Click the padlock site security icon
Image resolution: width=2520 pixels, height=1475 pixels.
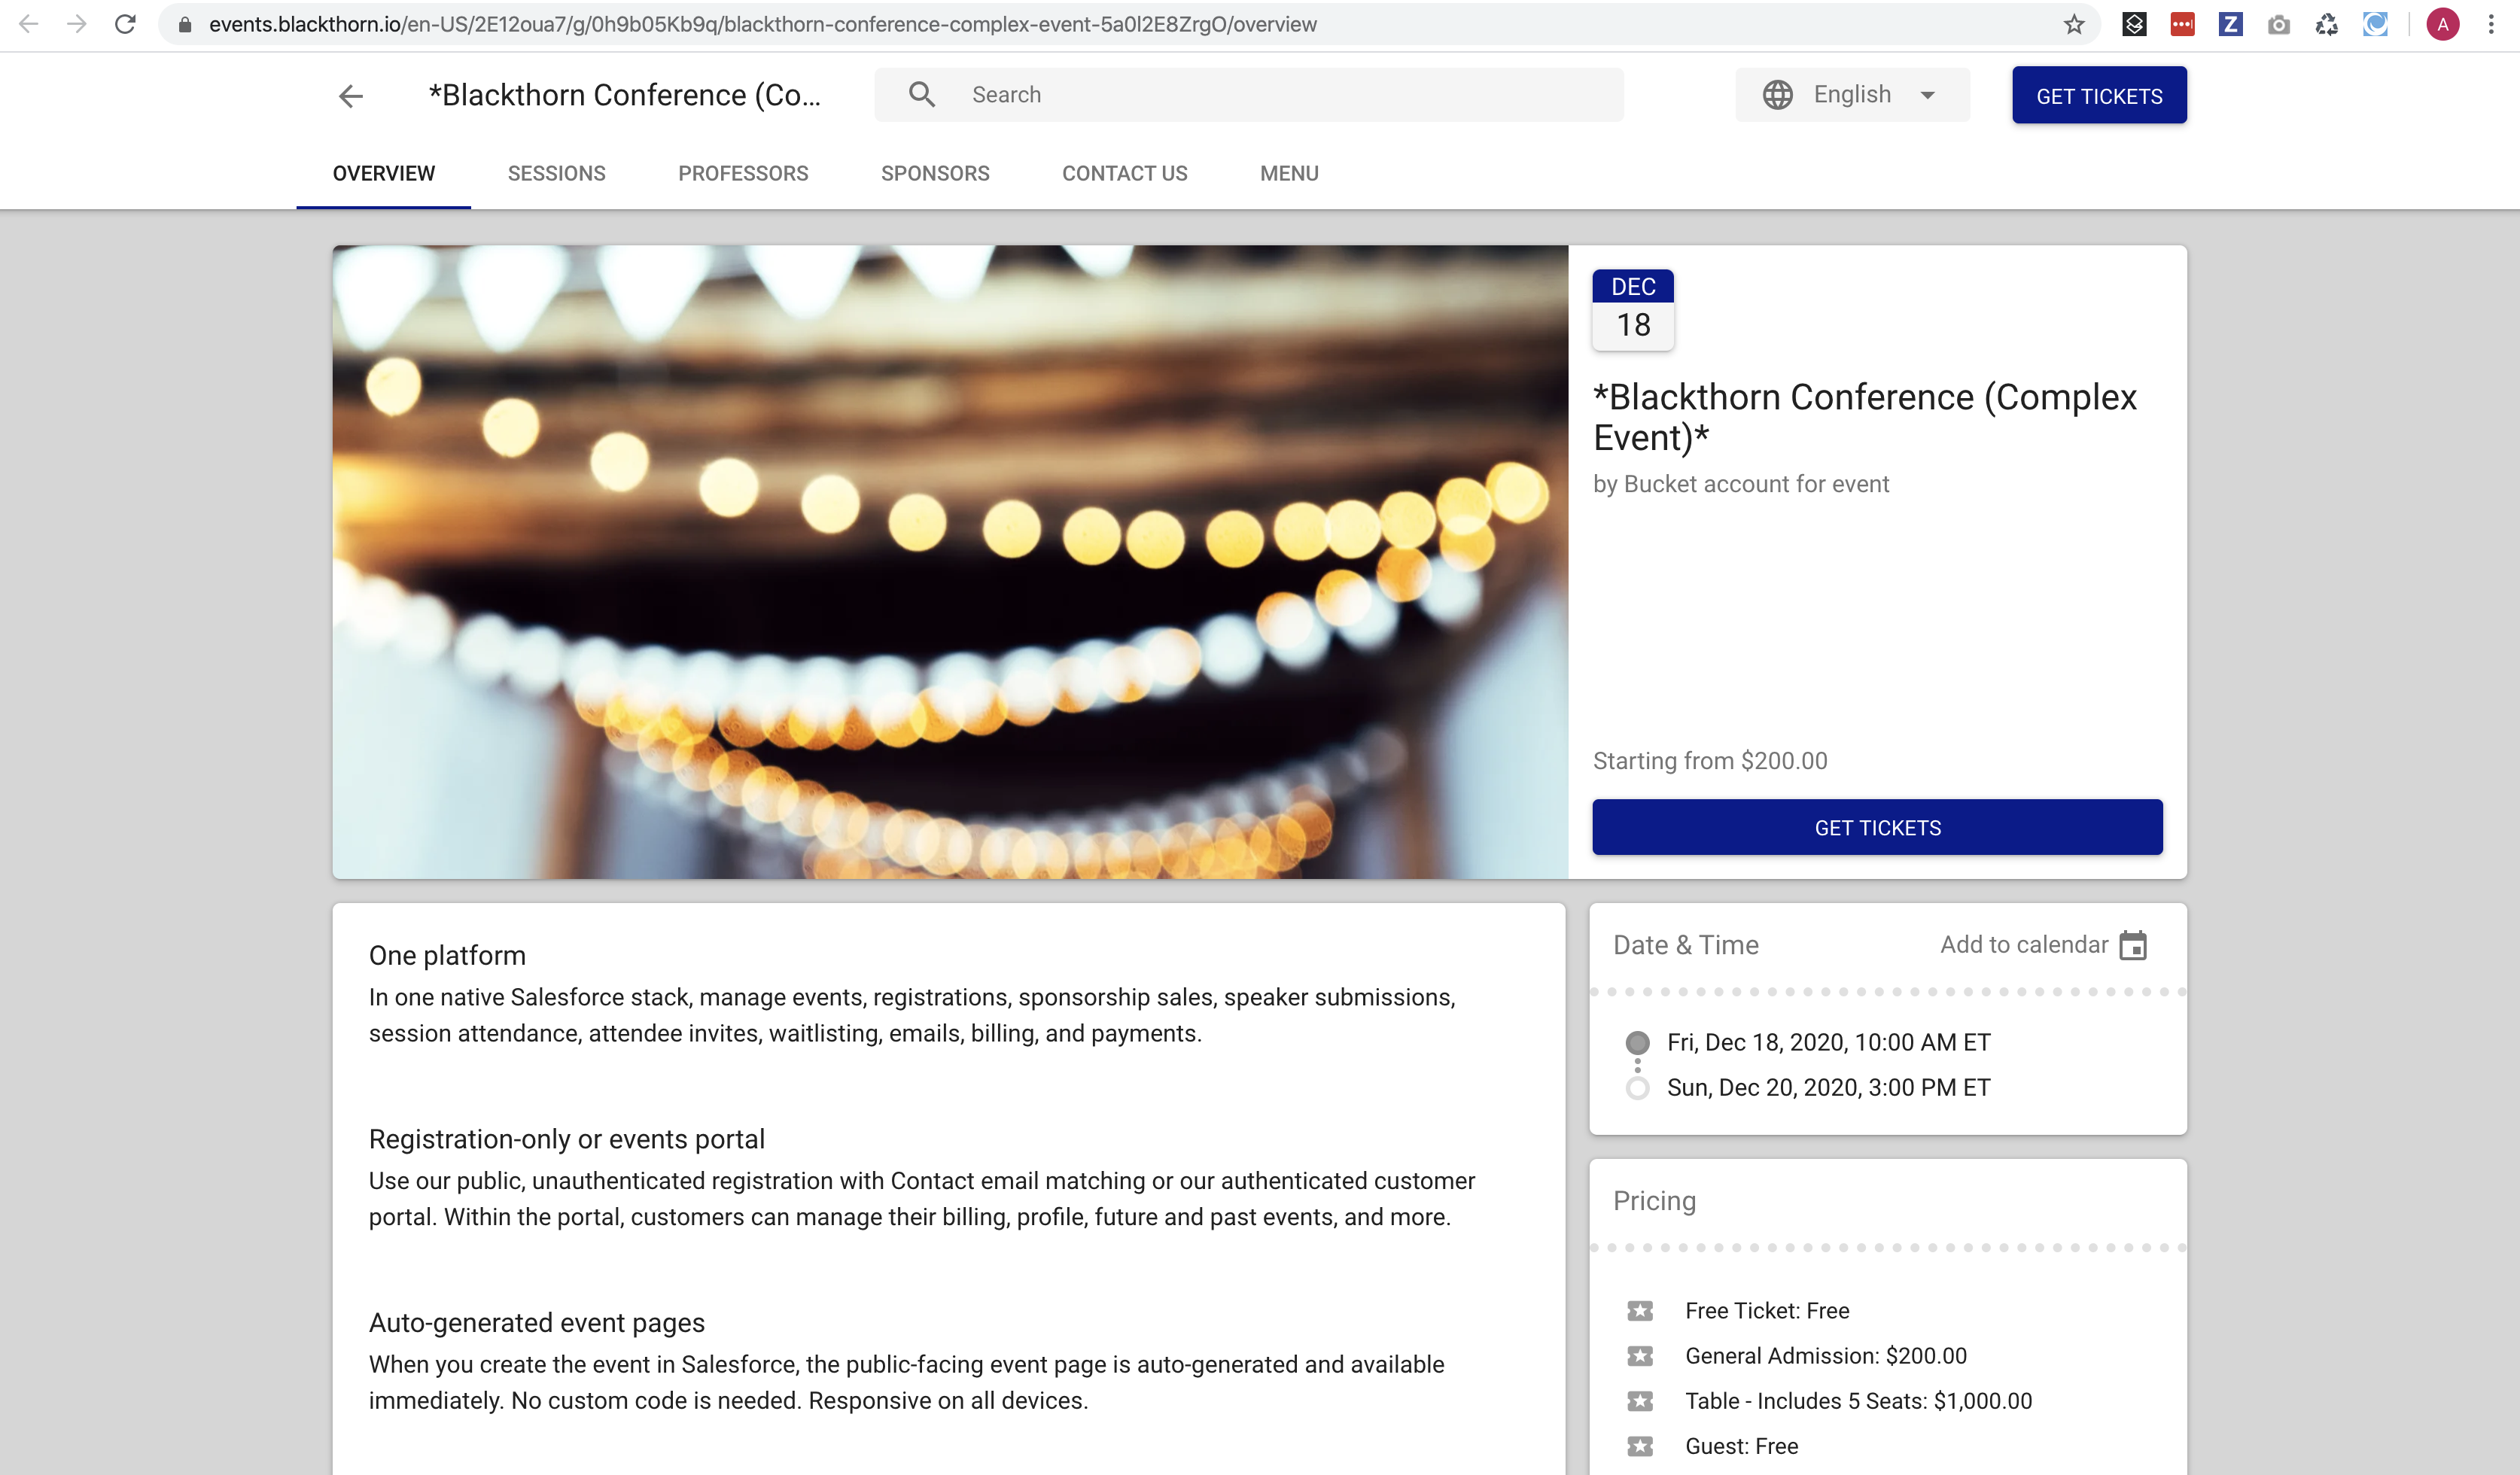185,25
